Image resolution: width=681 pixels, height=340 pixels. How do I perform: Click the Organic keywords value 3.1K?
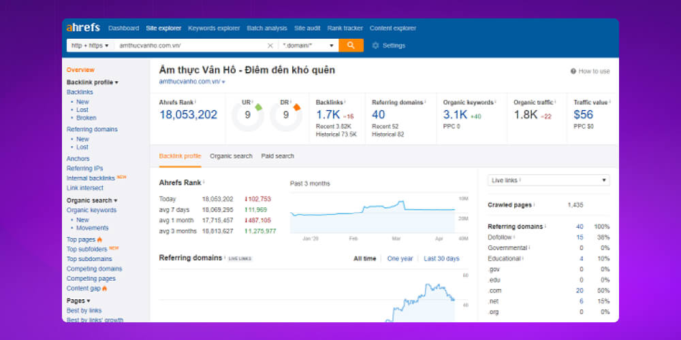455,115
